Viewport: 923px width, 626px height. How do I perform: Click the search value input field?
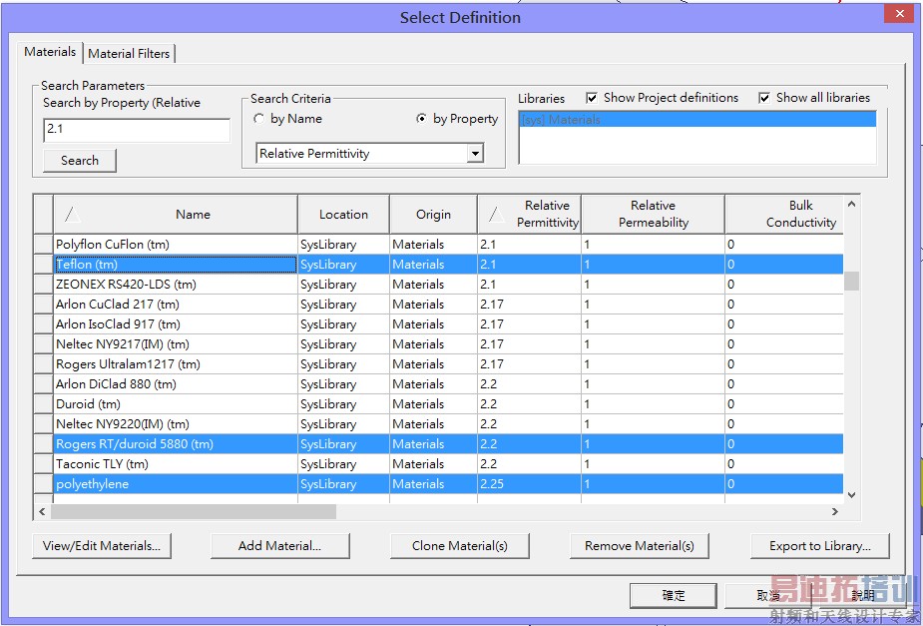[x=137, y=130]
